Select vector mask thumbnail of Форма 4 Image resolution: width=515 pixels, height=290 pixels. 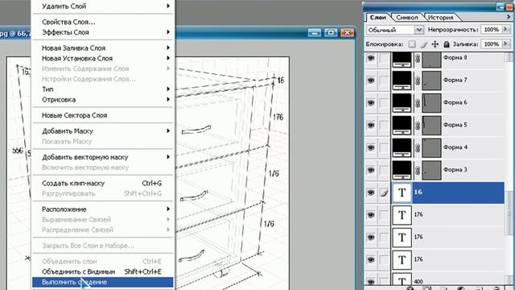pos(431,147)
